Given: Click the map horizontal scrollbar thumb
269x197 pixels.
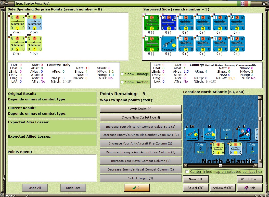Looking at the screenshot, I should coord(220,165).
